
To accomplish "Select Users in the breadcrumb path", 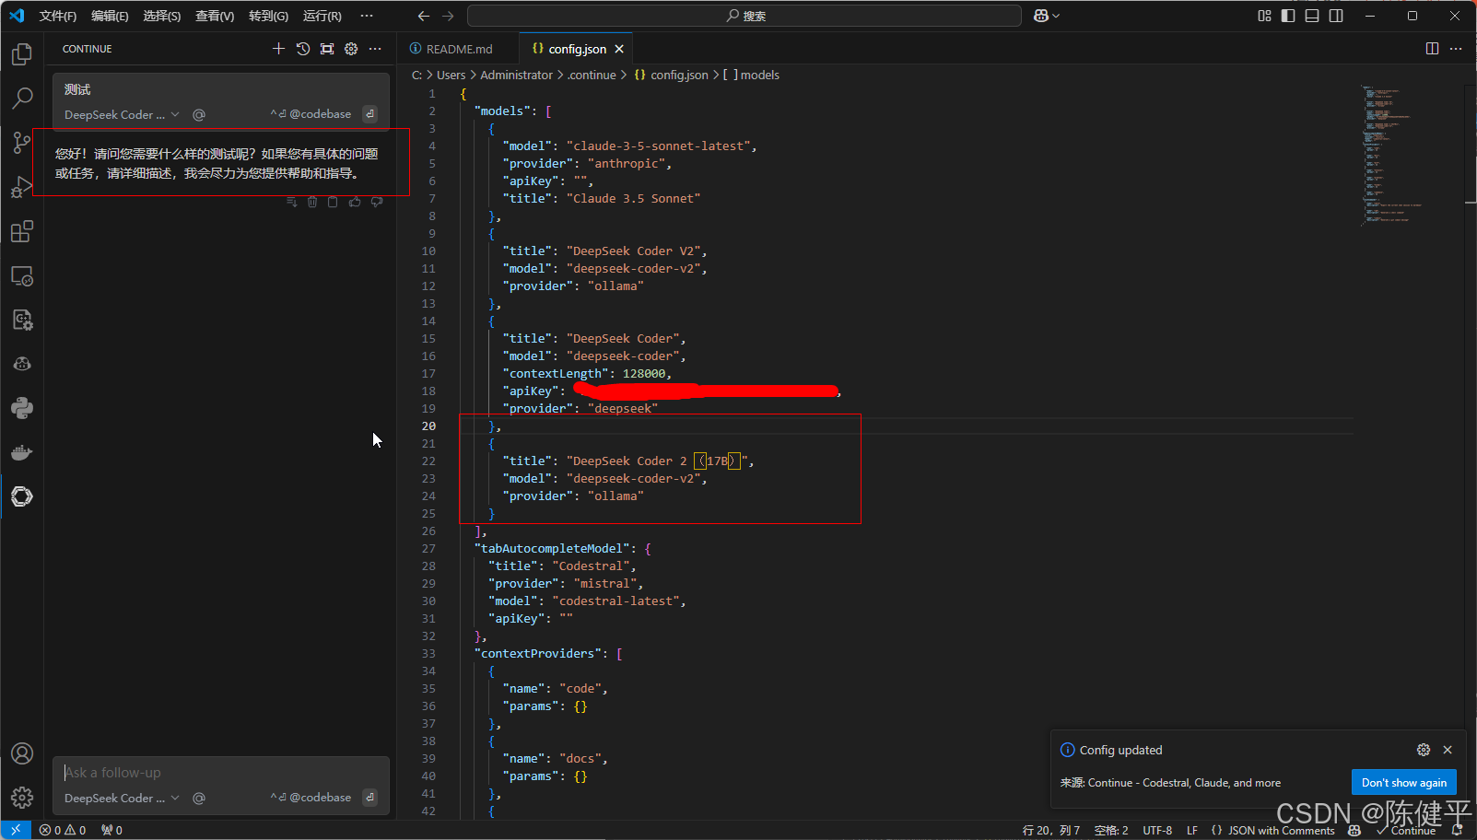I will (x=451, y=75).
